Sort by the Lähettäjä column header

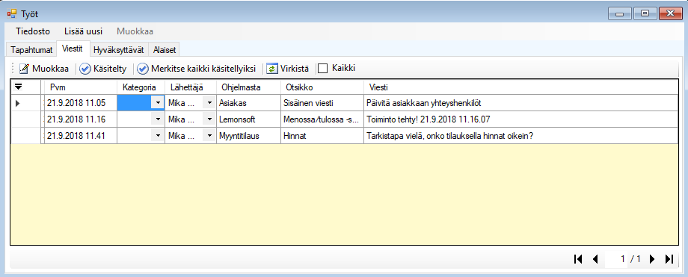pos(191,87)
